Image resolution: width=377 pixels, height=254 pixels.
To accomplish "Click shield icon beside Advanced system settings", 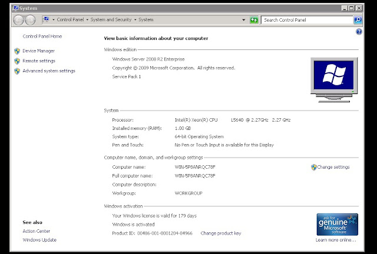I will point(17,71).
